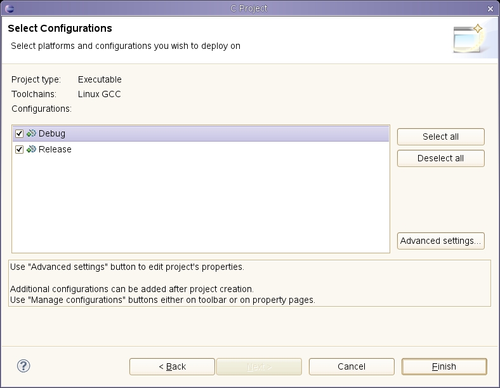Click the Project type label
500x388 pixels.
36,79
